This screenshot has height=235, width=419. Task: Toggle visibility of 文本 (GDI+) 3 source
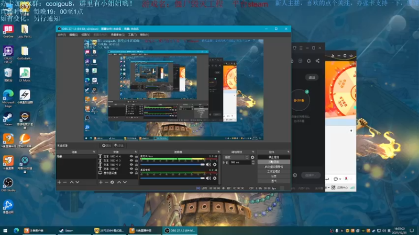click(x=131, y=161)
